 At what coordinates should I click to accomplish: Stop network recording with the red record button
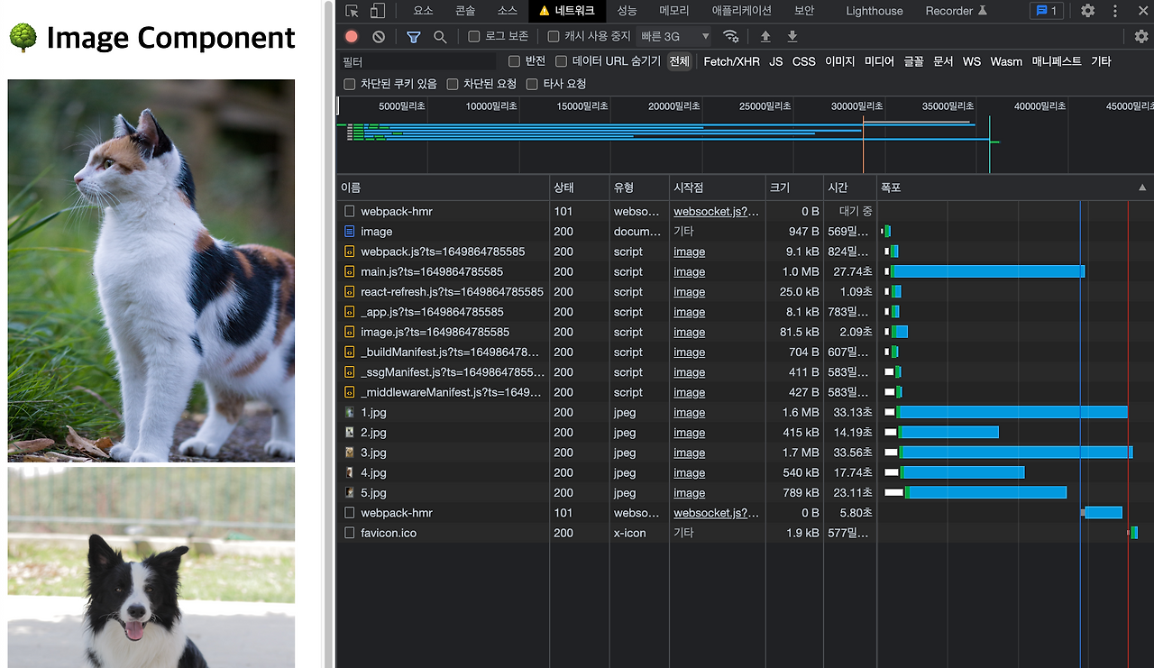tap(352, 37)
